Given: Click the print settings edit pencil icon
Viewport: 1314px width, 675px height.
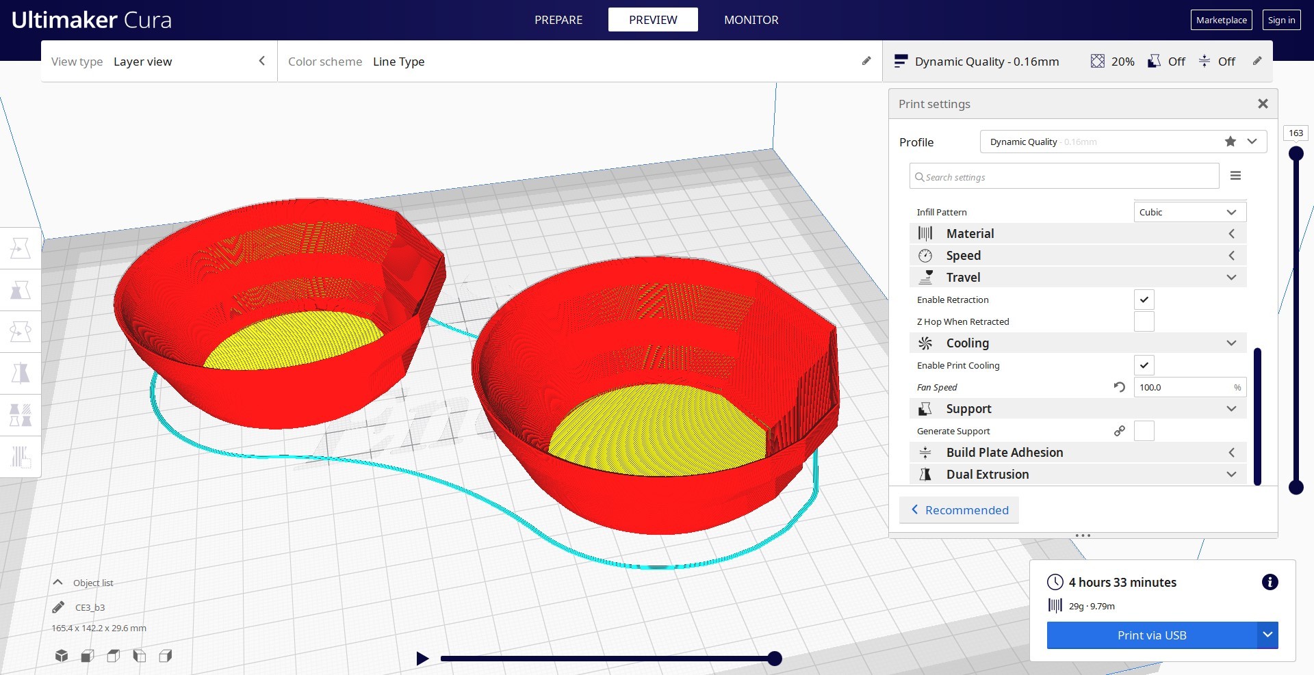Looking at the screenshot, I should [x=1257, y=61].
